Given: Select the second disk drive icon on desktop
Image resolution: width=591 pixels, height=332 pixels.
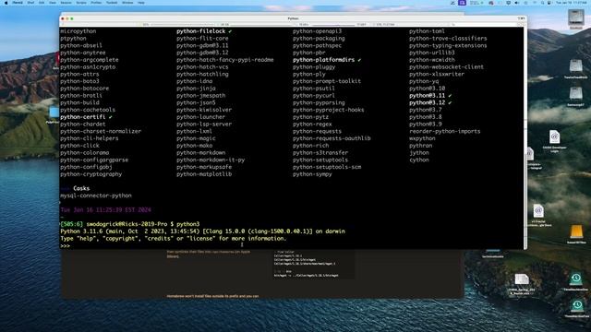Looking at the screenshot, I should (576, 65).
